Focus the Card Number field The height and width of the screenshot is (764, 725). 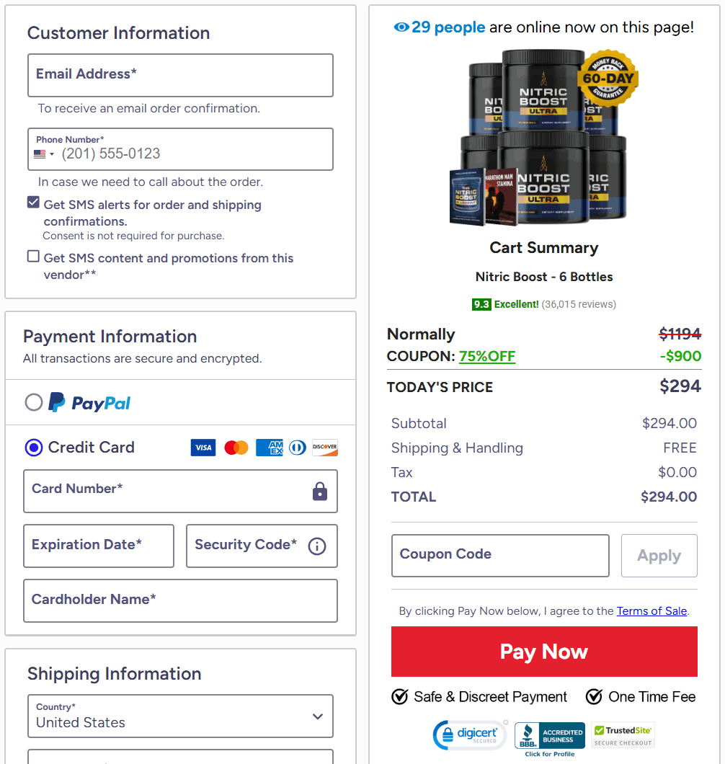tap(180, 491)
